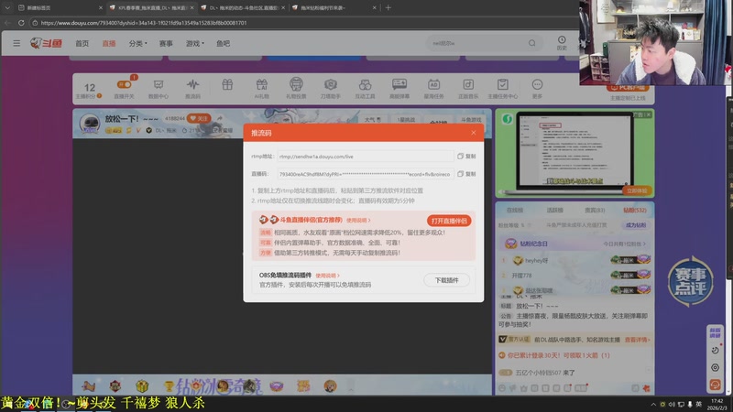This screenshot has width=733, height=412.
Task: Open AI礼物 gift icon
Action: pos(262,88)
